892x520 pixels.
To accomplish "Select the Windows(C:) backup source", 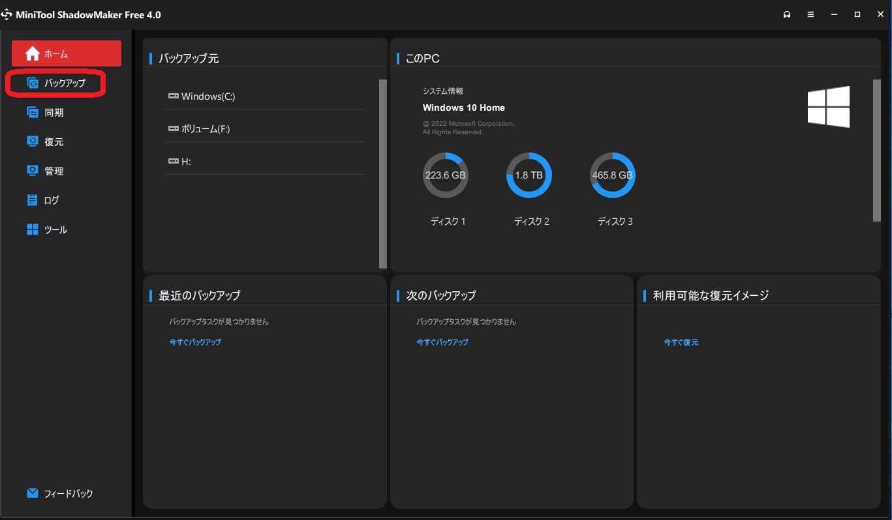I will [x=265, y=96].
